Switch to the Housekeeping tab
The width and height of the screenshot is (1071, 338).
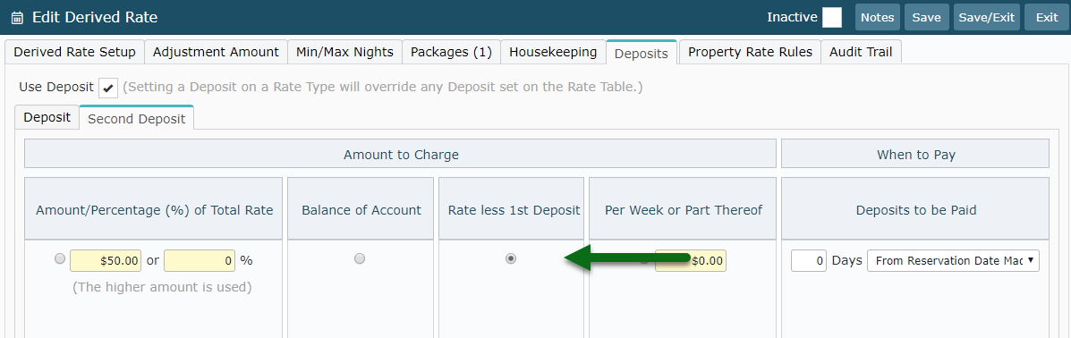coord(553,52)
